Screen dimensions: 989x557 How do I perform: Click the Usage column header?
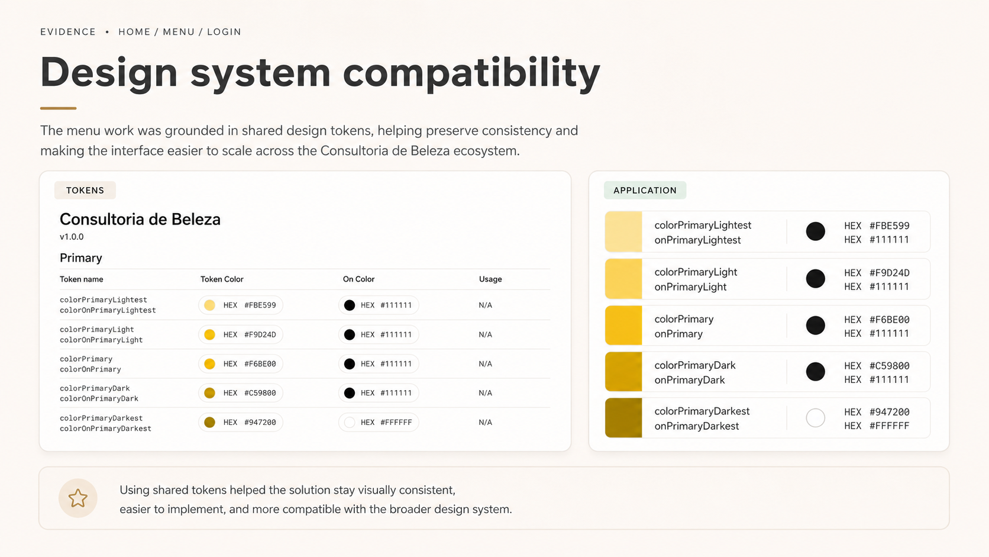[x=490, y=279]
